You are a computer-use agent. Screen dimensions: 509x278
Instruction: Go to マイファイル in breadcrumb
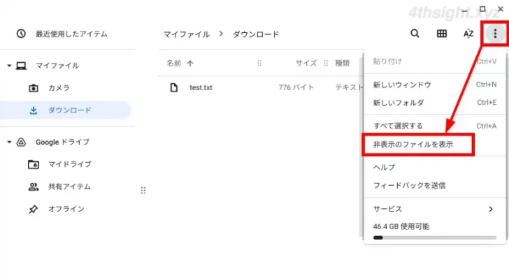pyautogui.click(x=187, y=34)
